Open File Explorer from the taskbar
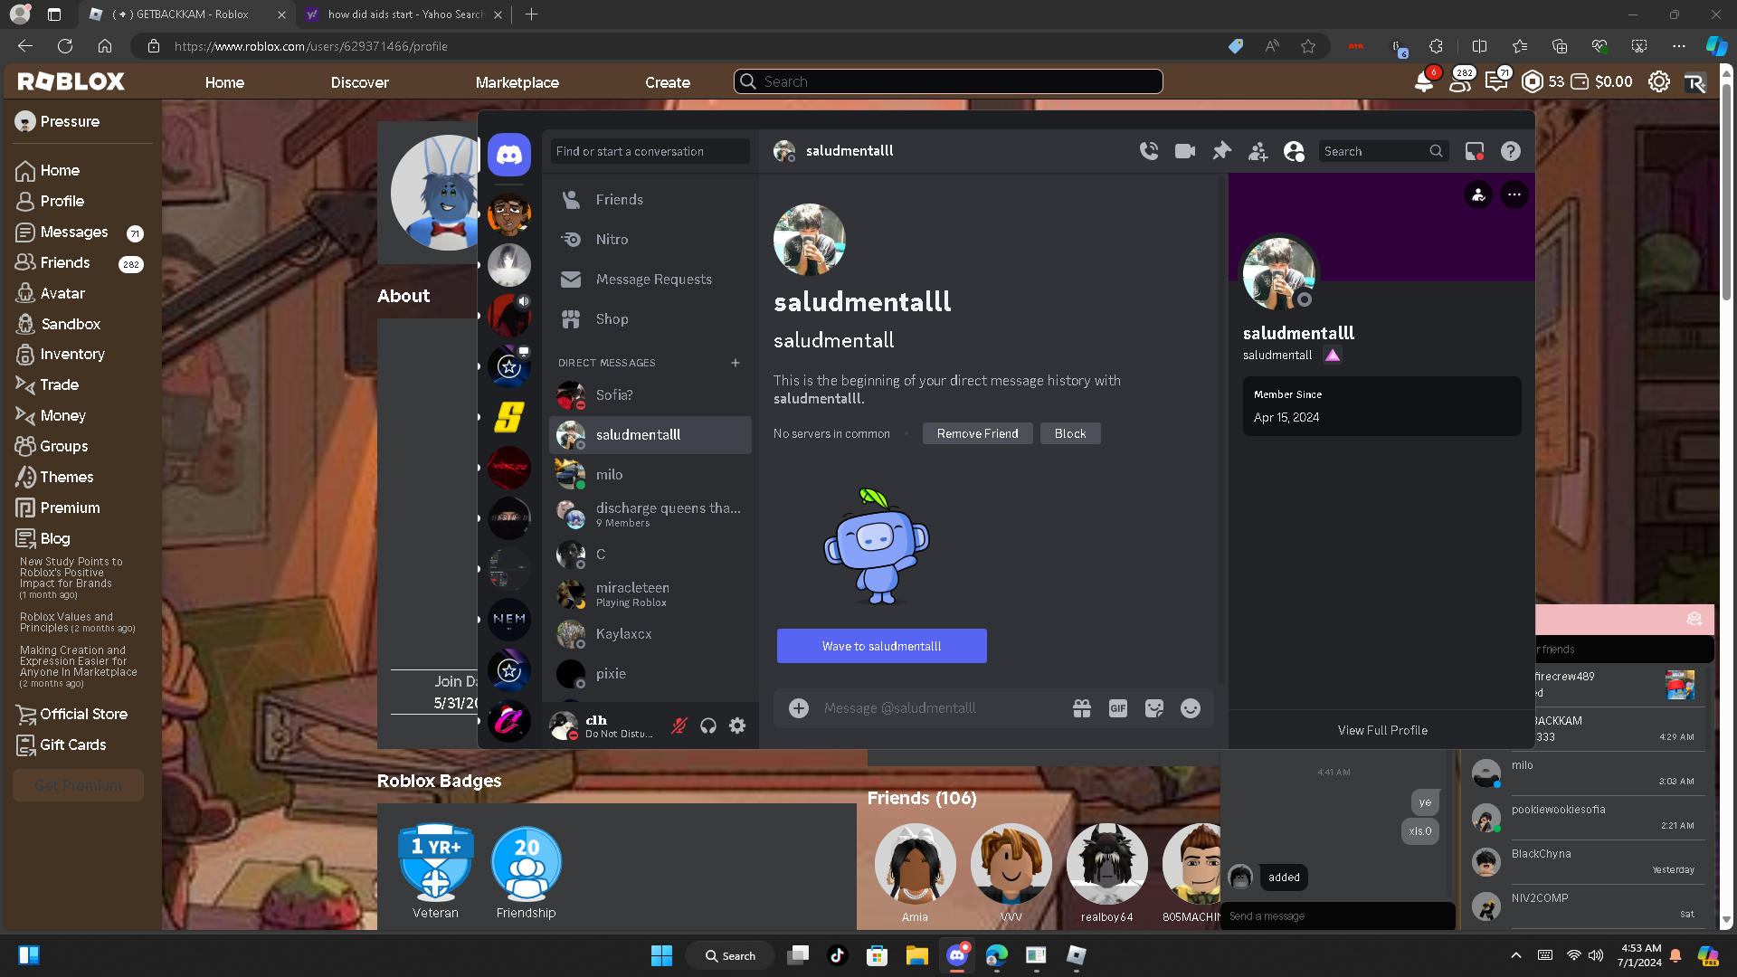 916,955
